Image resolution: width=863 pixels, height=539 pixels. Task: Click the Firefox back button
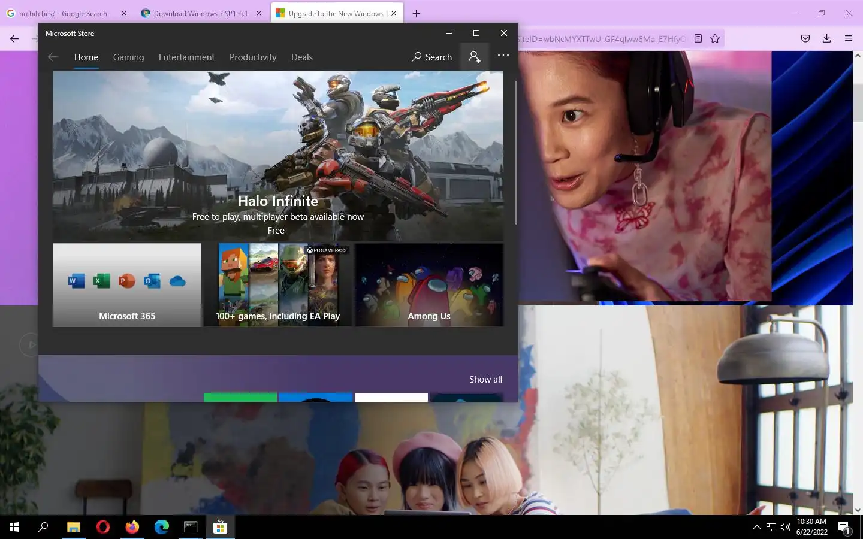click(x=14, y=38)
